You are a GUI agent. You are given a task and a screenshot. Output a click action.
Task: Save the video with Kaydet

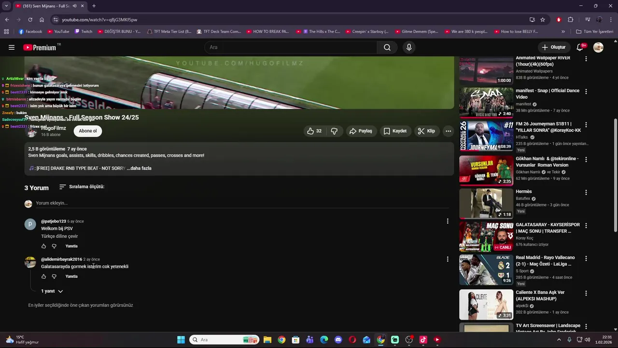[x=395, y=131]
